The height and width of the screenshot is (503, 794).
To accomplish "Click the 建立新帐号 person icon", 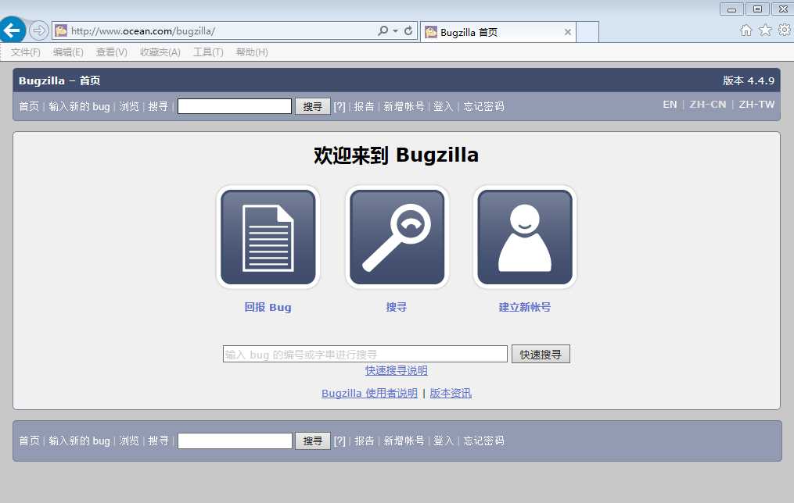I will click(525, 237).
